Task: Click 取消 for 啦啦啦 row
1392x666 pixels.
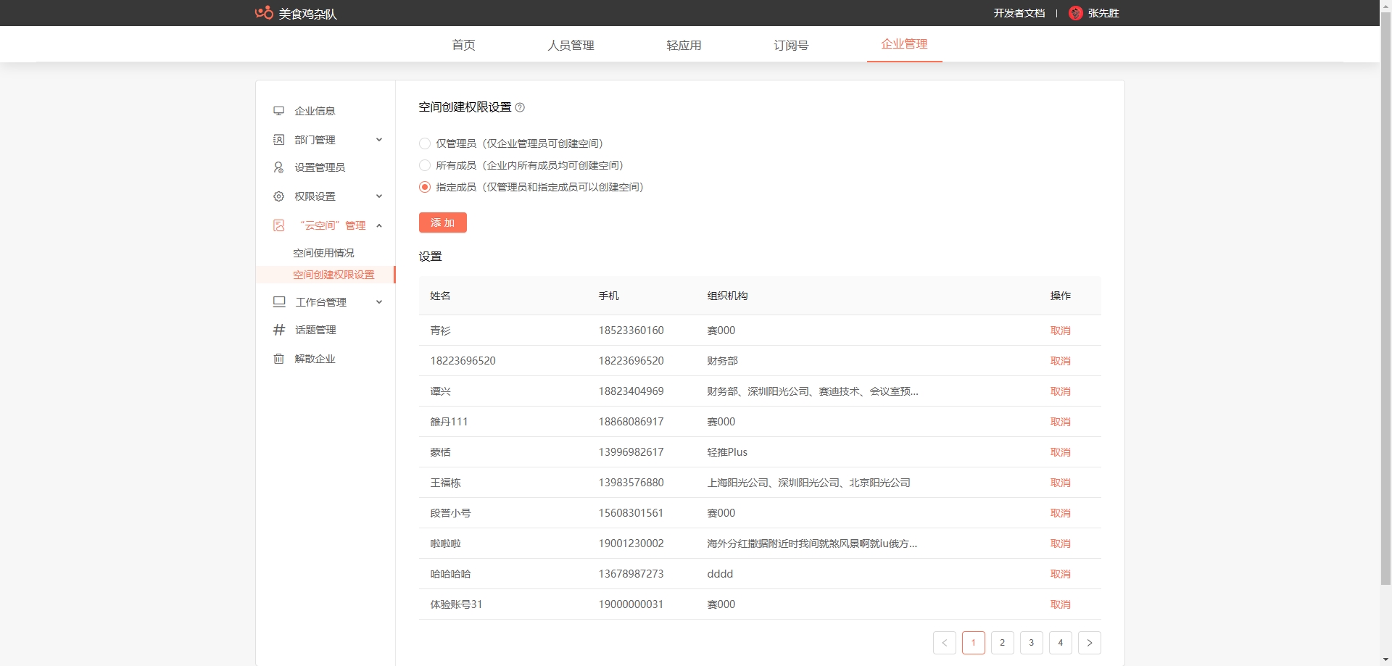Action: click(1061, 544)
